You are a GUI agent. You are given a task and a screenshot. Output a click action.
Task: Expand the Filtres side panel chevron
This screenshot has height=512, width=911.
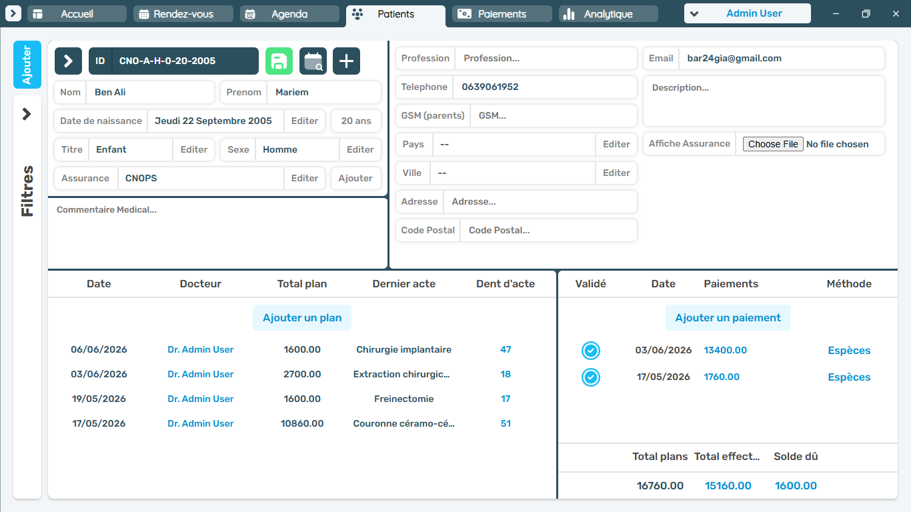tap(27, 114)
